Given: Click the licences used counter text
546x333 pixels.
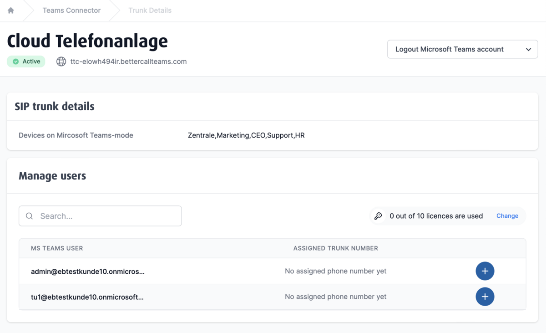Looking at the screenshot, I should (436, 216).
